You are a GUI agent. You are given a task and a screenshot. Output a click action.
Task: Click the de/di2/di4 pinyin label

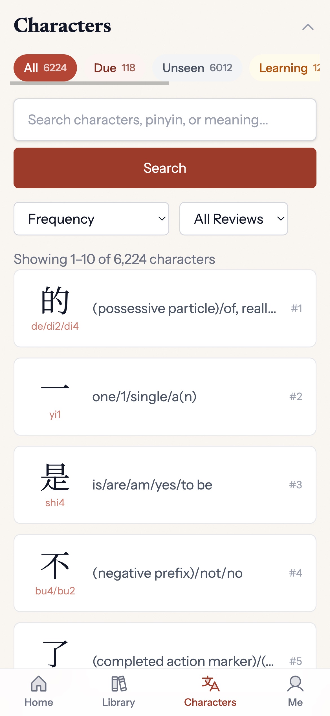click(55, 326)
